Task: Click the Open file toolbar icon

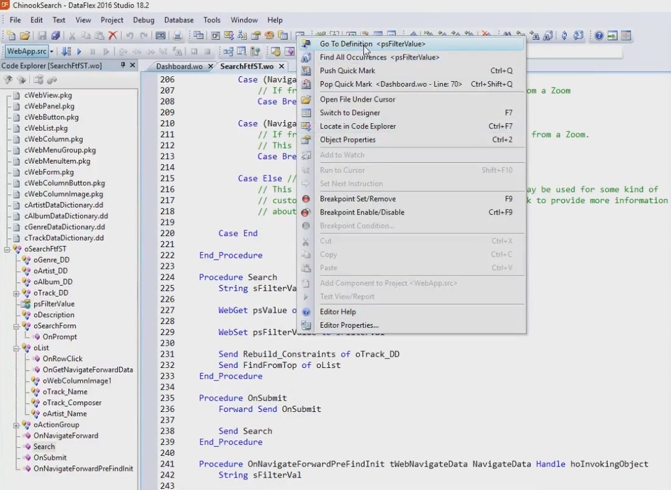Action: point(25,36)
